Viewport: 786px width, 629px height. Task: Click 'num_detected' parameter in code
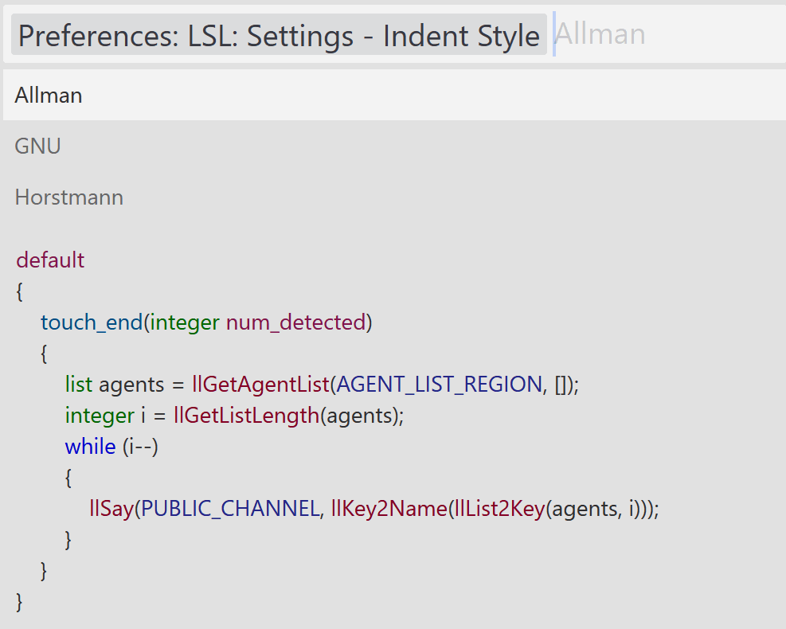[295, 322]
